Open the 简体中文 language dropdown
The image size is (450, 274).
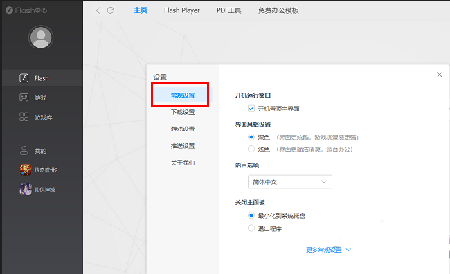(x=290, y=181)
